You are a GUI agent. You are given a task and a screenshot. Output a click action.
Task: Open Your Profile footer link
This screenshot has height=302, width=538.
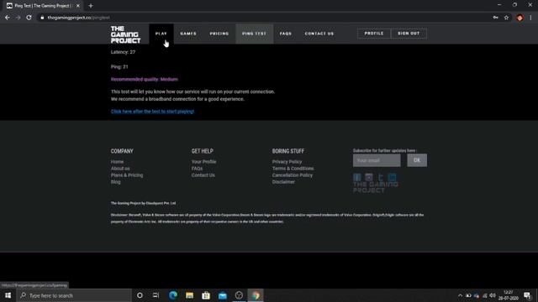click(203, 162)
